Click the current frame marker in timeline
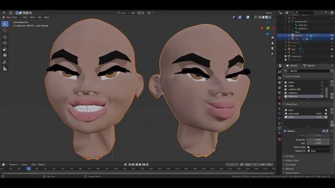Screen dimensions: 335x188 click(x=29, y=169)
